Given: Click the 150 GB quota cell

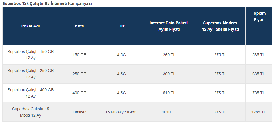Looking at the screenshot, I should tap(79, 55).
